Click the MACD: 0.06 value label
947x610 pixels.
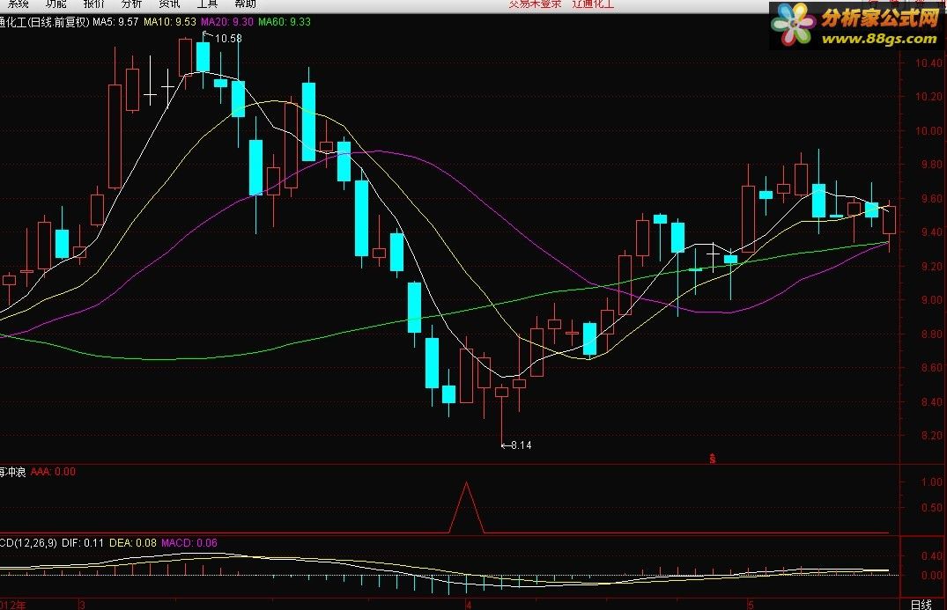point(189,543)
